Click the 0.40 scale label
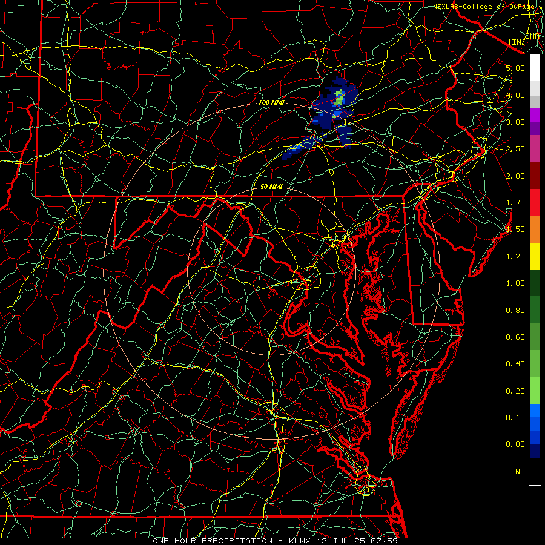This screenshot has width=545, height=545. tap(515, 364)
